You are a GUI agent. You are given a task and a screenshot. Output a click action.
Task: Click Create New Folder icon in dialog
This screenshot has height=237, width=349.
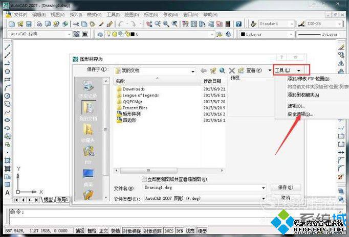241,70
